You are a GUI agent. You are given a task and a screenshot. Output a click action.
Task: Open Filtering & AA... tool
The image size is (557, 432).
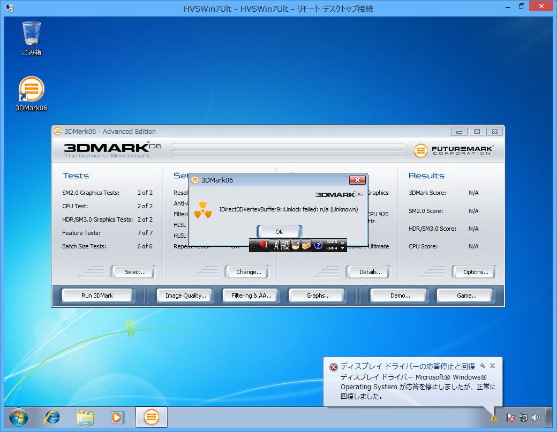click(251, 295)
